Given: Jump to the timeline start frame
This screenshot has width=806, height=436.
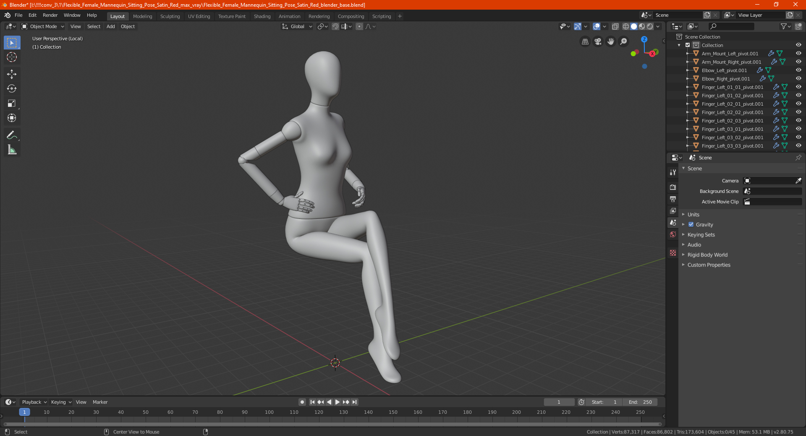Looking at the screenshot, I should tap(312, 402).
